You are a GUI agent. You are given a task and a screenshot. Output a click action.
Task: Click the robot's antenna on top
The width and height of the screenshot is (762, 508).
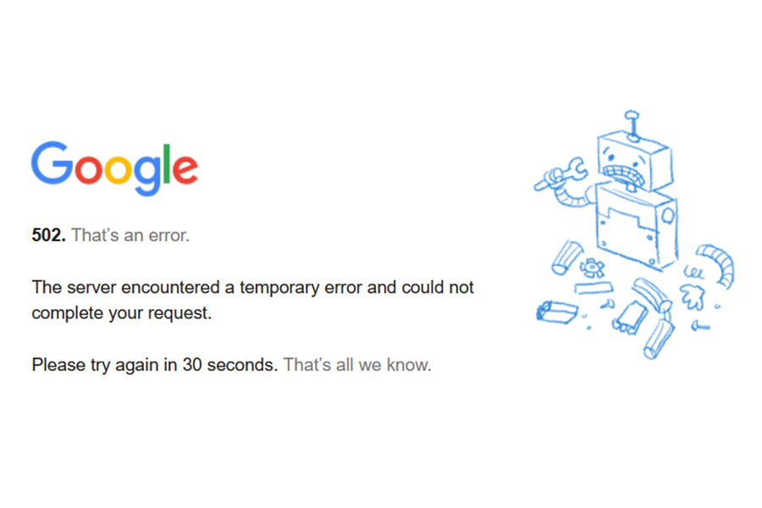632,125
